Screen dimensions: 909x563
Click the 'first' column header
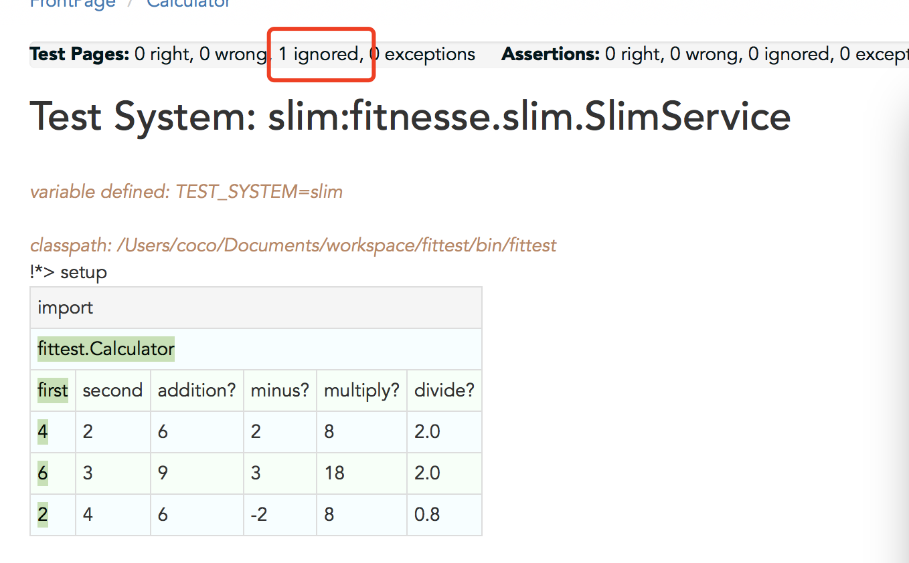[53, 390]
